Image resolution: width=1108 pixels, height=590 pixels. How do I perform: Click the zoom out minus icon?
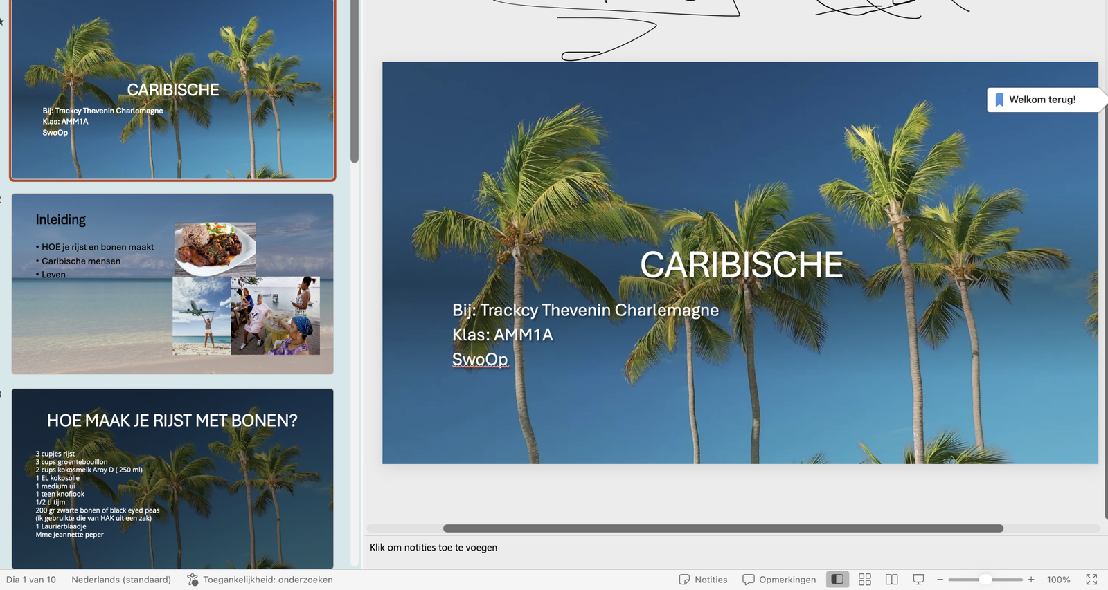coord(940,580)
